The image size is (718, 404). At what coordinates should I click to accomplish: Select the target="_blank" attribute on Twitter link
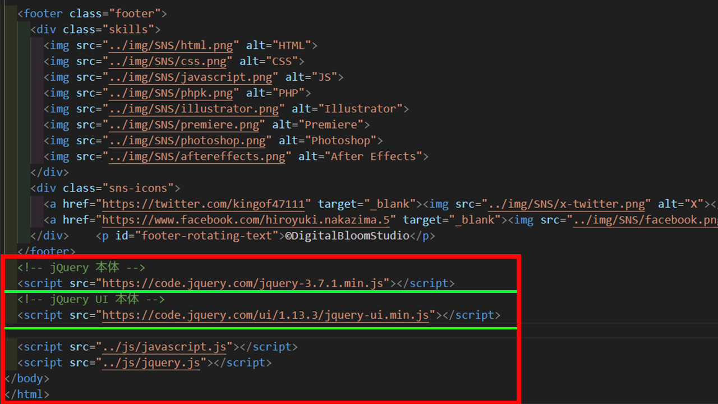pyautogui.click(x=365, y=204)
